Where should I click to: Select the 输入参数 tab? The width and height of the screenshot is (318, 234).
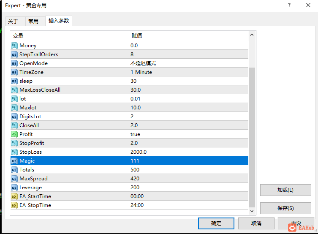tap(59, 21)
